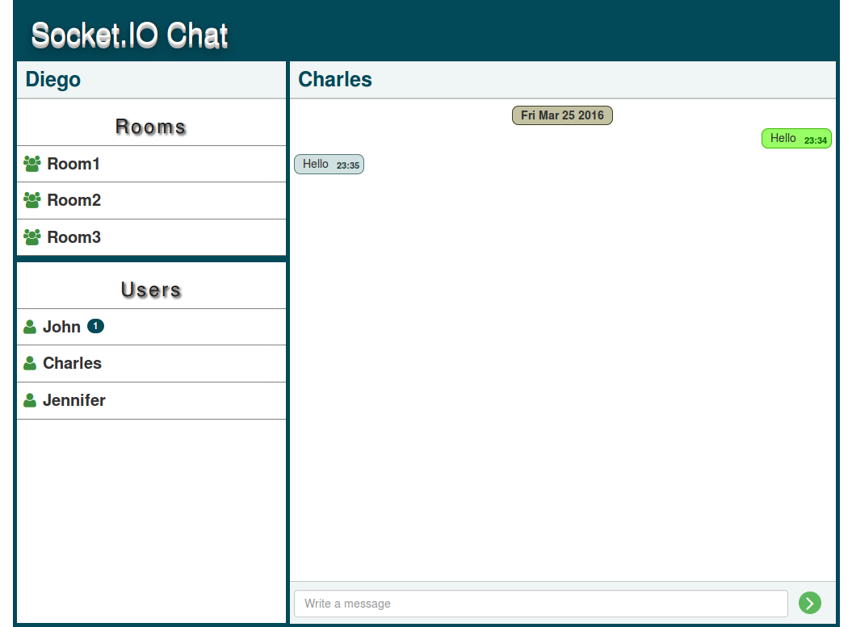The height and width of the screenshot is (627, 852).
Task: Click John's unread message badge showing 1
Action: (x=95, y=326)
